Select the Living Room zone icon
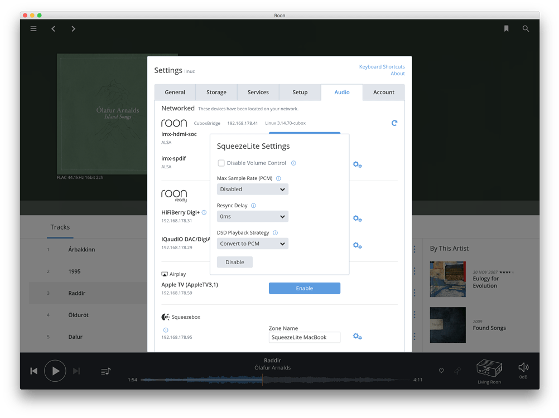The image size is (559, 418). click(489, 368)
